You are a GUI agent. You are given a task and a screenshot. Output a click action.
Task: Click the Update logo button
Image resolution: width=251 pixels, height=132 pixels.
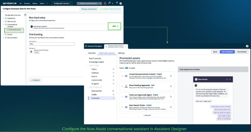(x=37, y=52)
